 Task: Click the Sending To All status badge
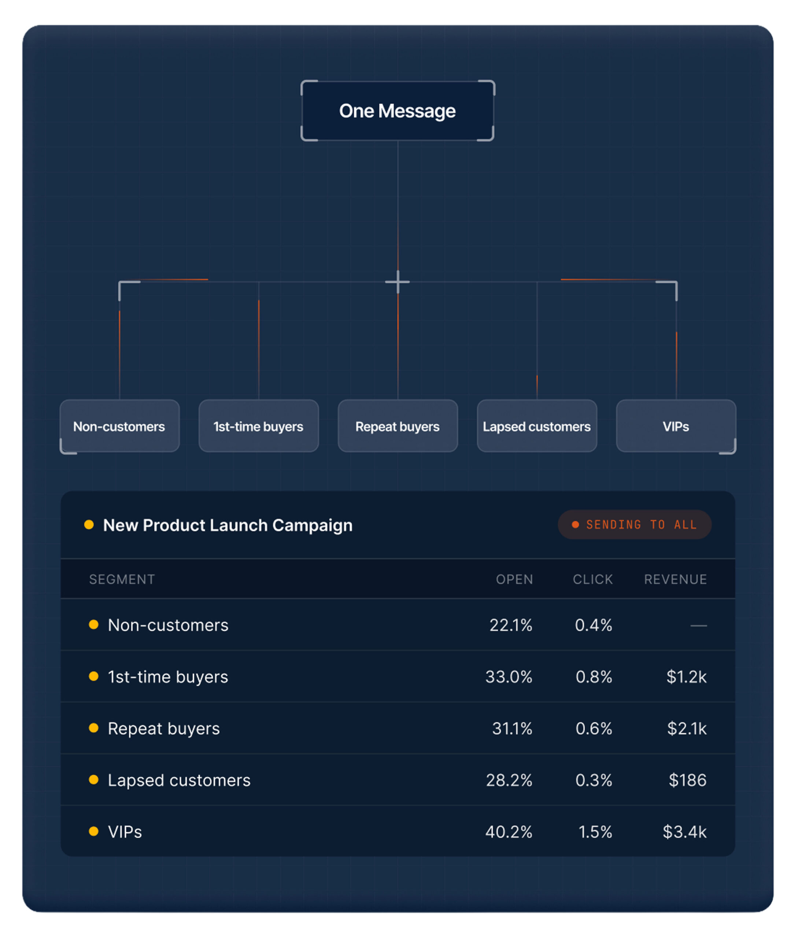tap(635, 525)
